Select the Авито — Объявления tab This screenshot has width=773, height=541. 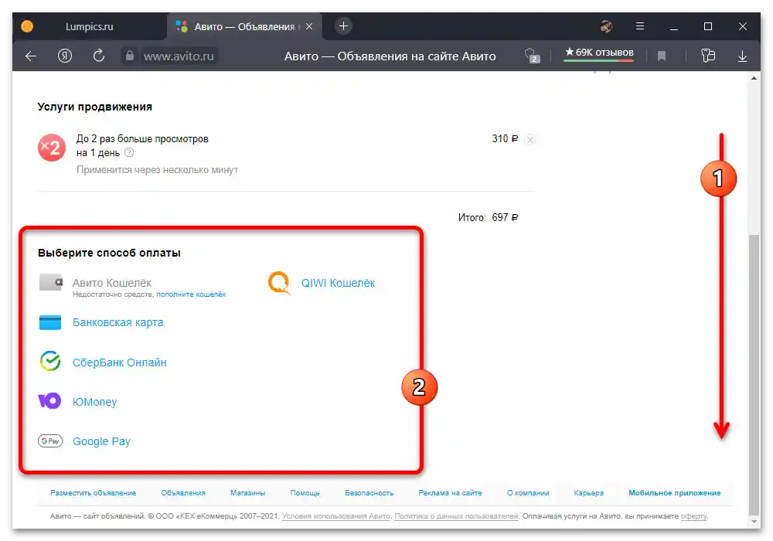[x=244, y=26]
